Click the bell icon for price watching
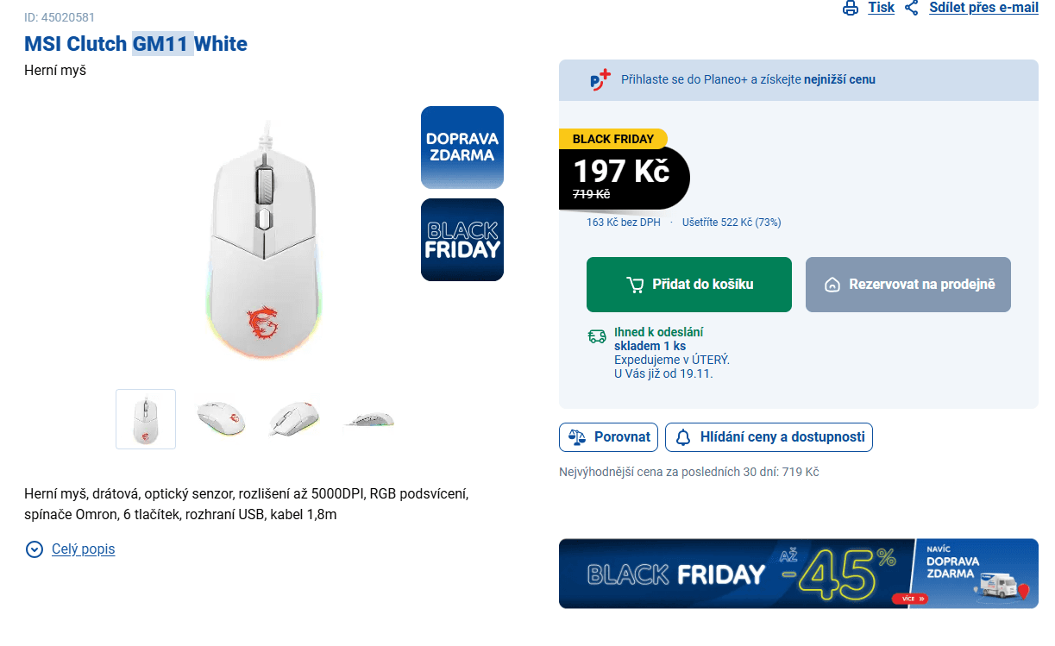Screen dimensions: 1055x646 pyautogui.click(x=683, y=437)
